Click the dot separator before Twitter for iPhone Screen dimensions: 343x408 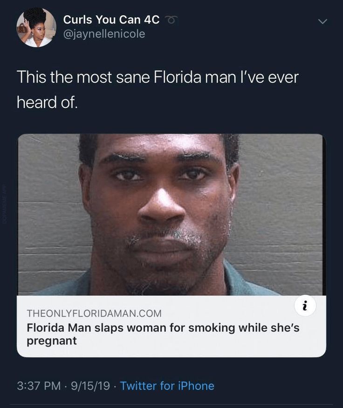pos(115,386)
